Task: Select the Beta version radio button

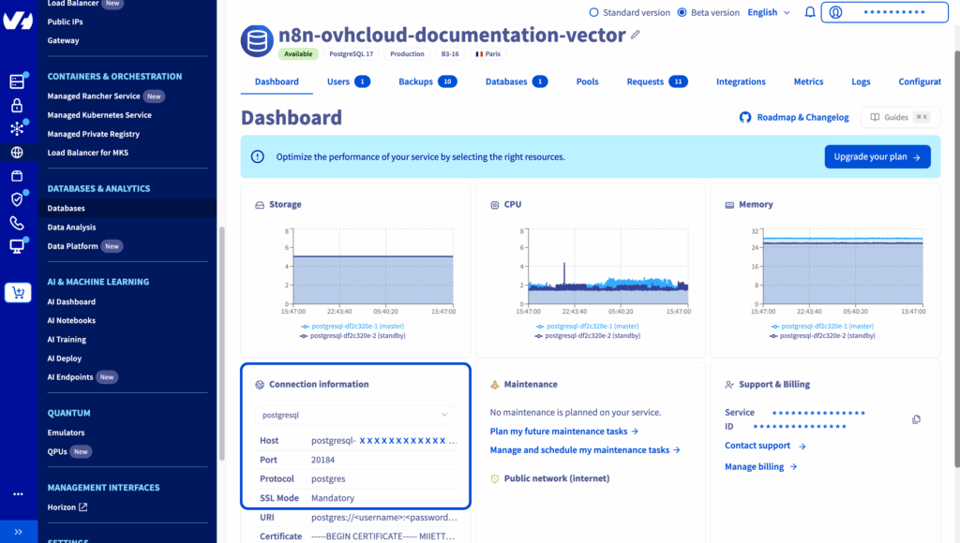Action: 683,12
